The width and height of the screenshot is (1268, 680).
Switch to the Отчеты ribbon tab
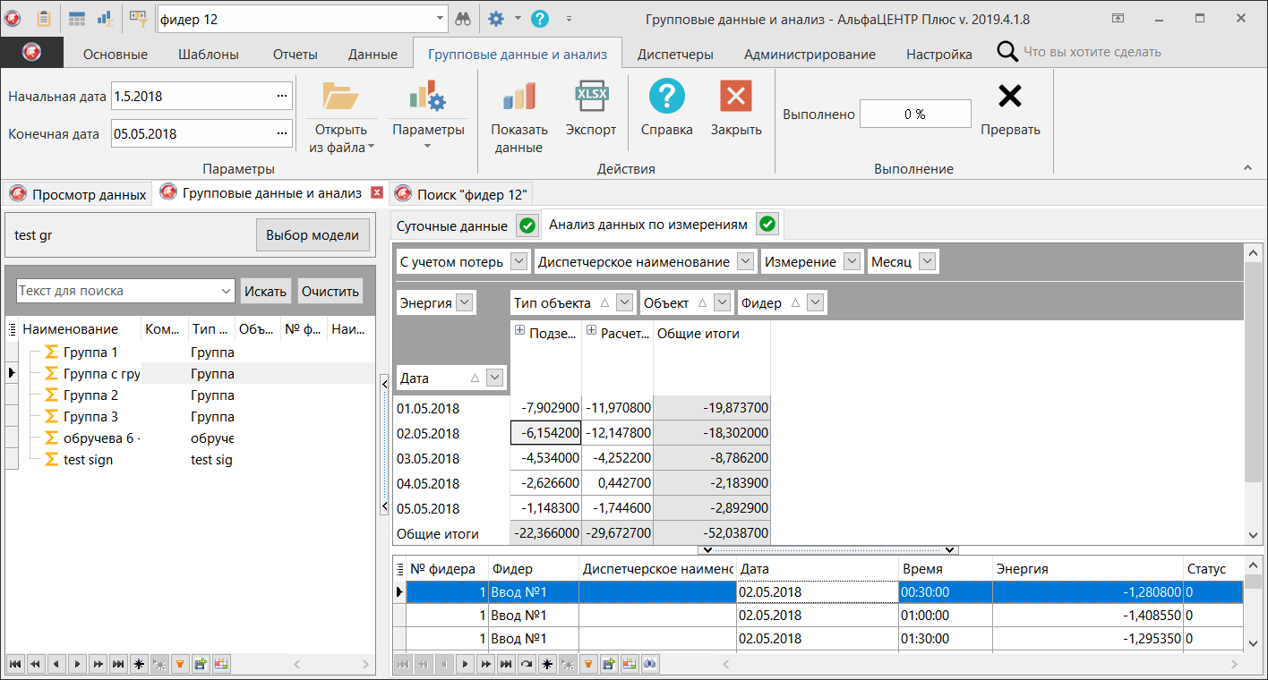[x=295, y=54]
